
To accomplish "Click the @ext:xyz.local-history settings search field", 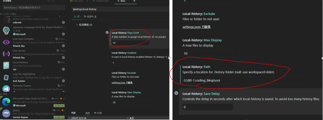I will tap(120, 9).
